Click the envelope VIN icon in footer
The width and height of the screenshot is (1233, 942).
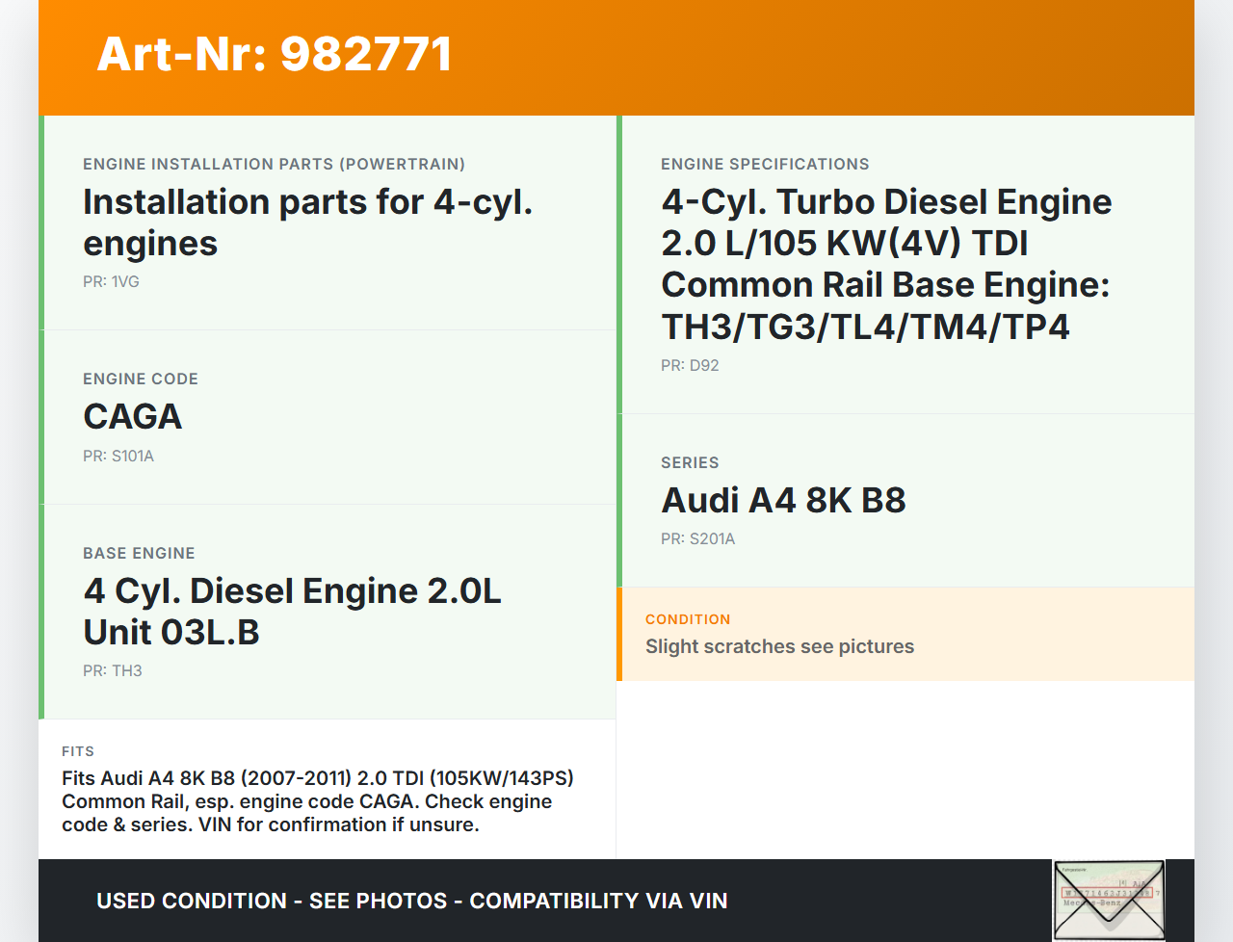[x=1109, y=900]
